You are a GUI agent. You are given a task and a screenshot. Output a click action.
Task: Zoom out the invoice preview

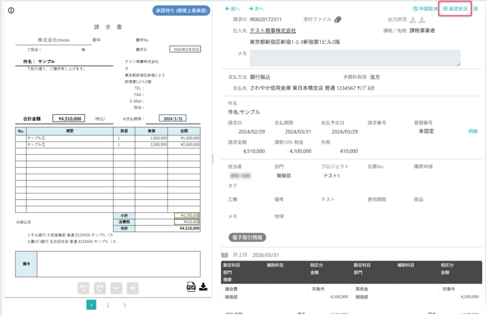click(116, 288)
